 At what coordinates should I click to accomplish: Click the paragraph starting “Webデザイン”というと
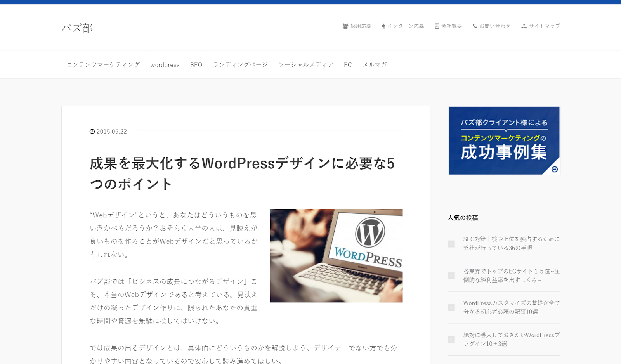173,234
